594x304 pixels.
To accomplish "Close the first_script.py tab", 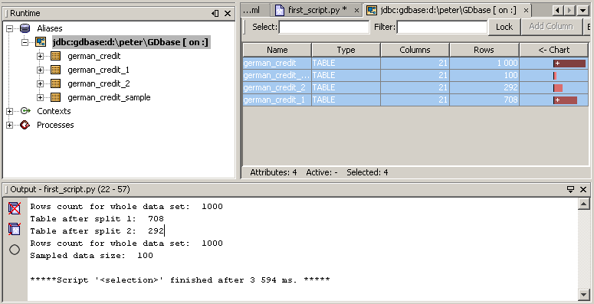I will 356,11.
